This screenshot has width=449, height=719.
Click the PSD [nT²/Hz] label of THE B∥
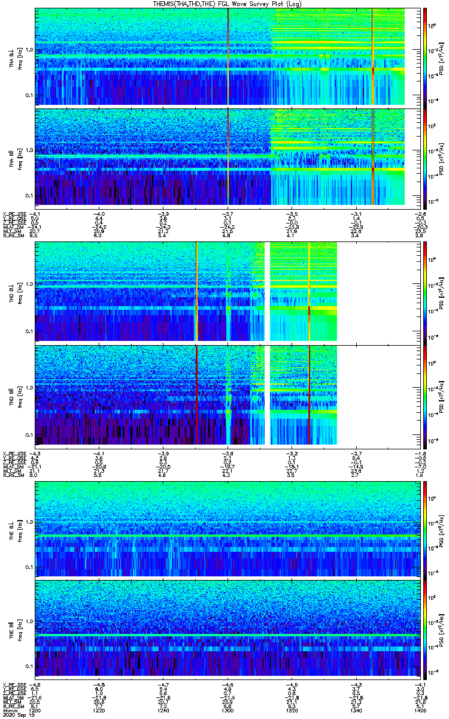click(442, 630)
